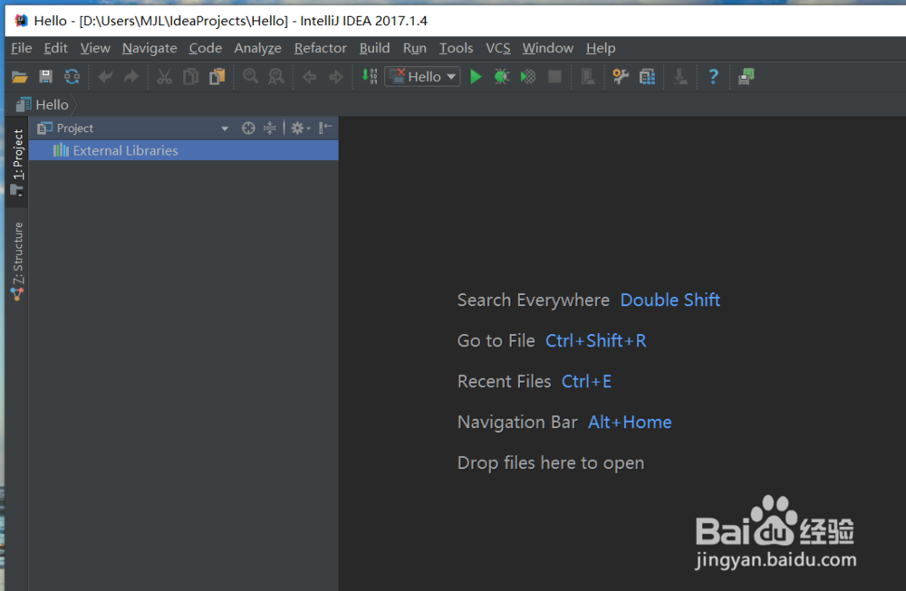Open the Help menu
The image size is (906, 591).
[x=601, y=49]
